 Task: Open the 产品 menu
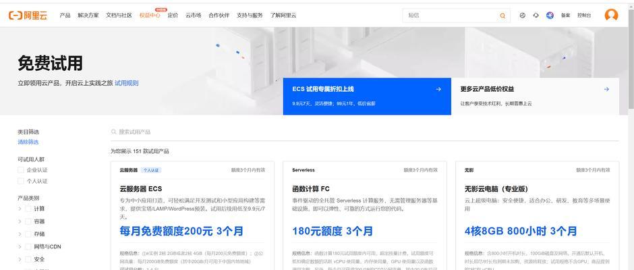[65, 16]
